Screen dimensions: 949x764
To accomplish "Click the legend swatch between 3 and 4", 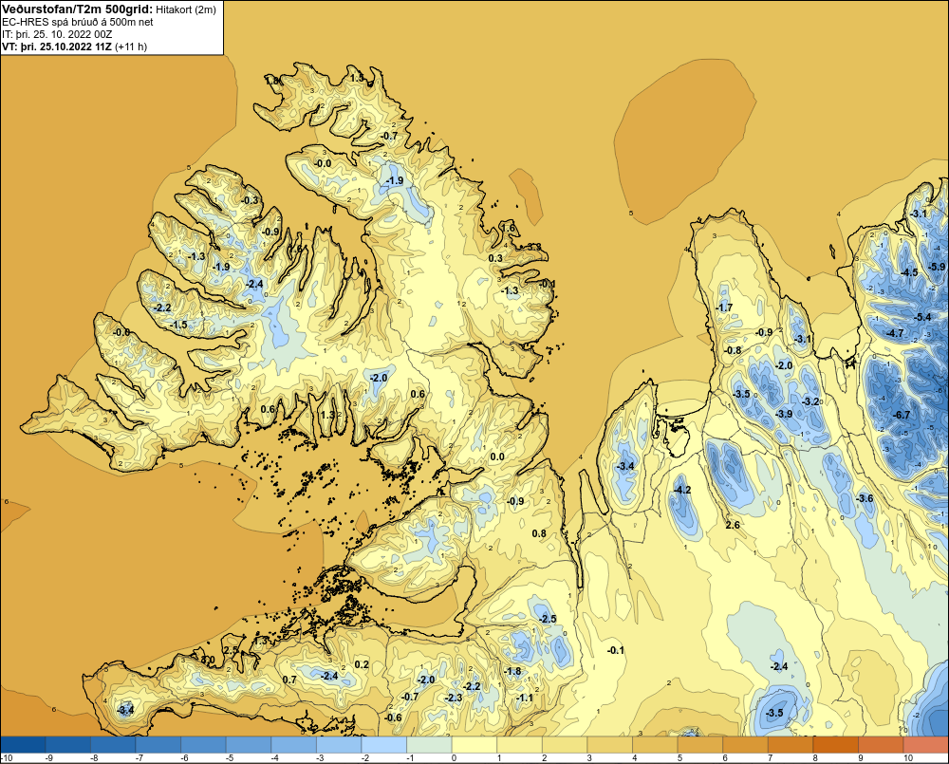I will click(610, 744).
